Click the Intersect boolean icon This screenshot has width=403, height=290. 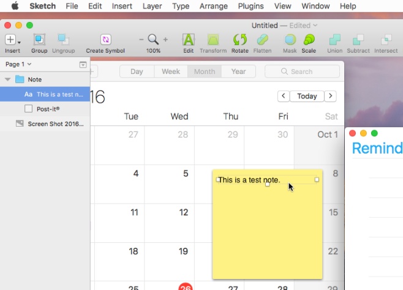click(x=386, y=40)
